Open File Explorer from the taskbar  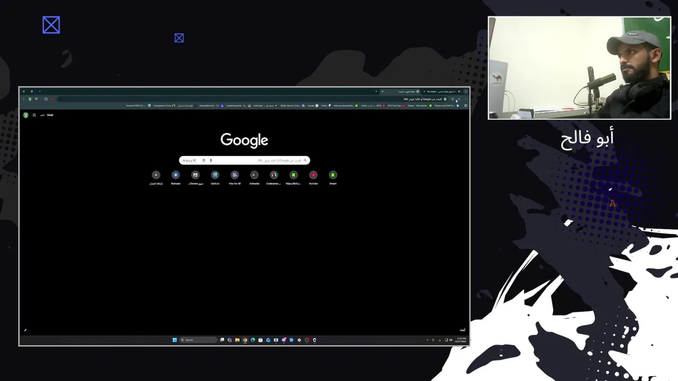237,340
